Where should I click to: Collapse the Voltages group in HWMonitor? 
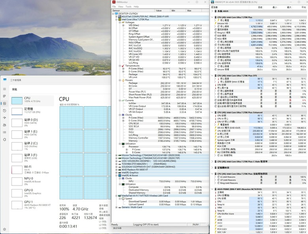(x=120, y=22)
